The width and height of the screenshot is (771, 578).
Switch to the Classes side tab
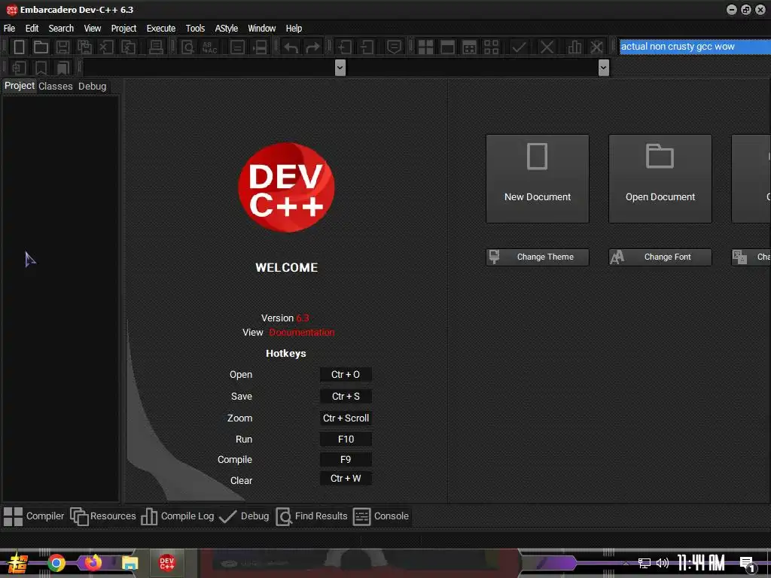(56, 86)
